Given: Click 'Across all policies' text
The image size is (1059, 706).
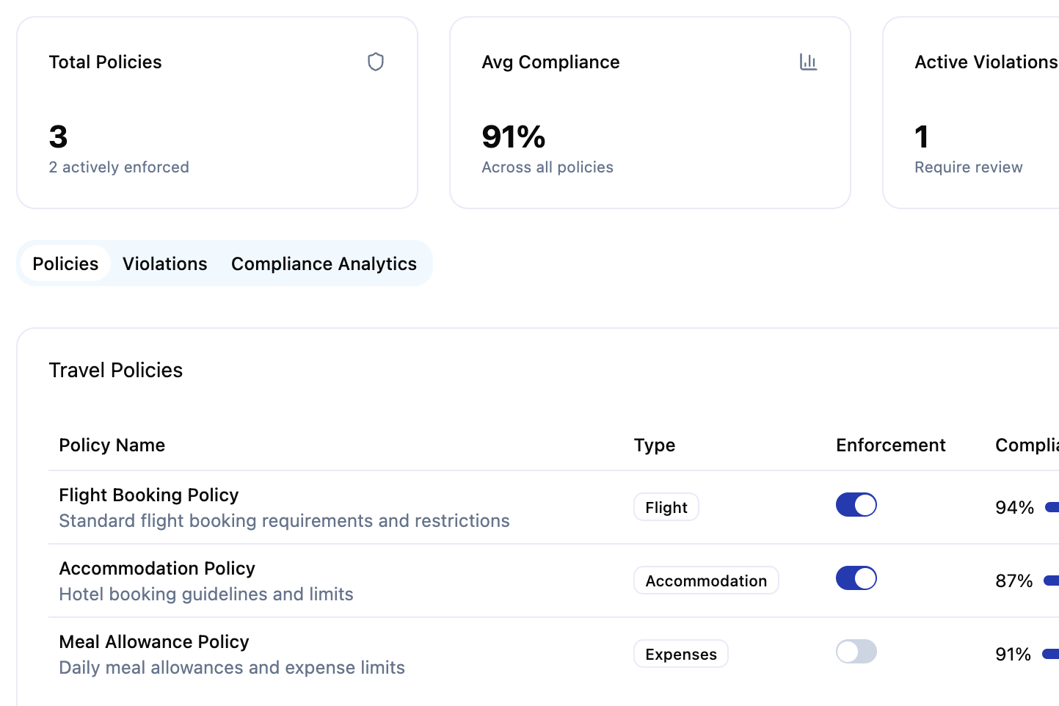Looking at the screenshot, I should [547, 167].
